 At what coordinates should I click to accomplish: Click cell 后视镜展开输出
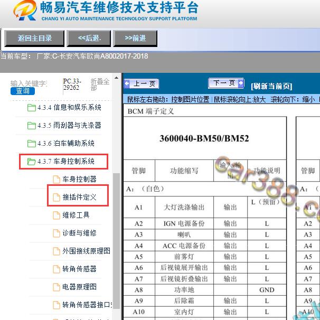coord(184,268)
